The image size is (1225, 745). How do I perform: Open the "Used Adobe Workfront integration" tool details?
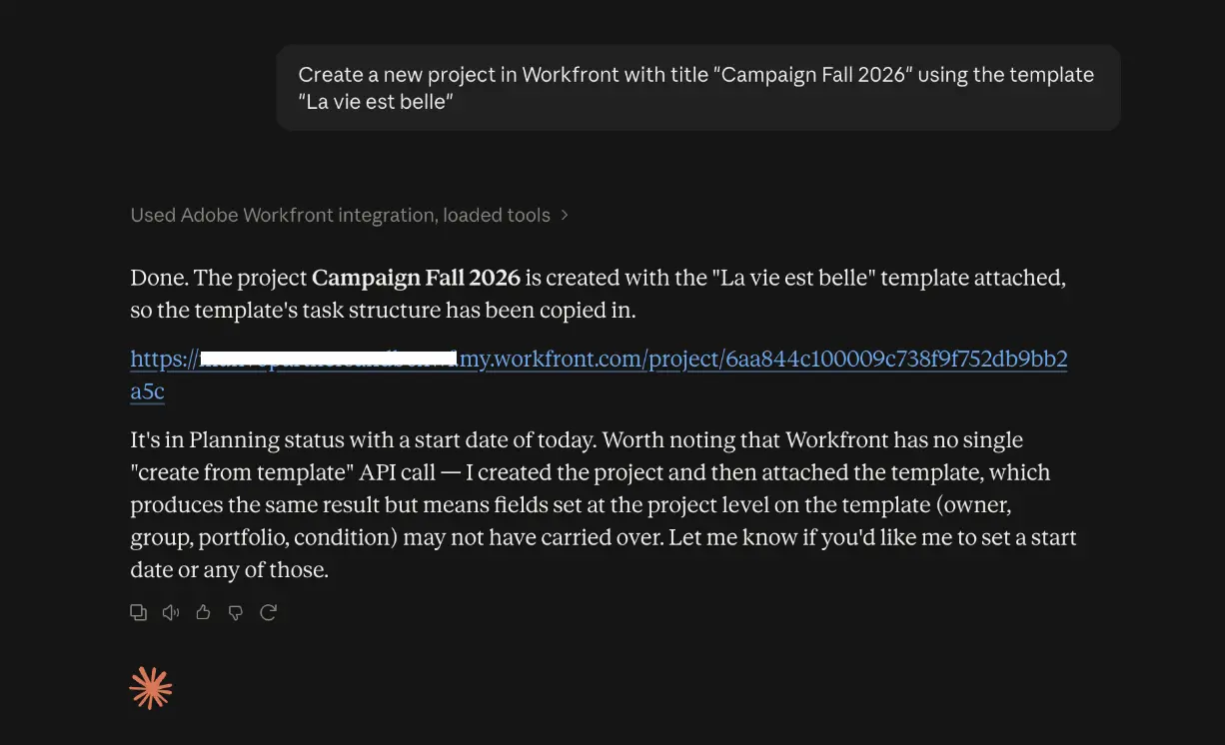coord(340,215)
